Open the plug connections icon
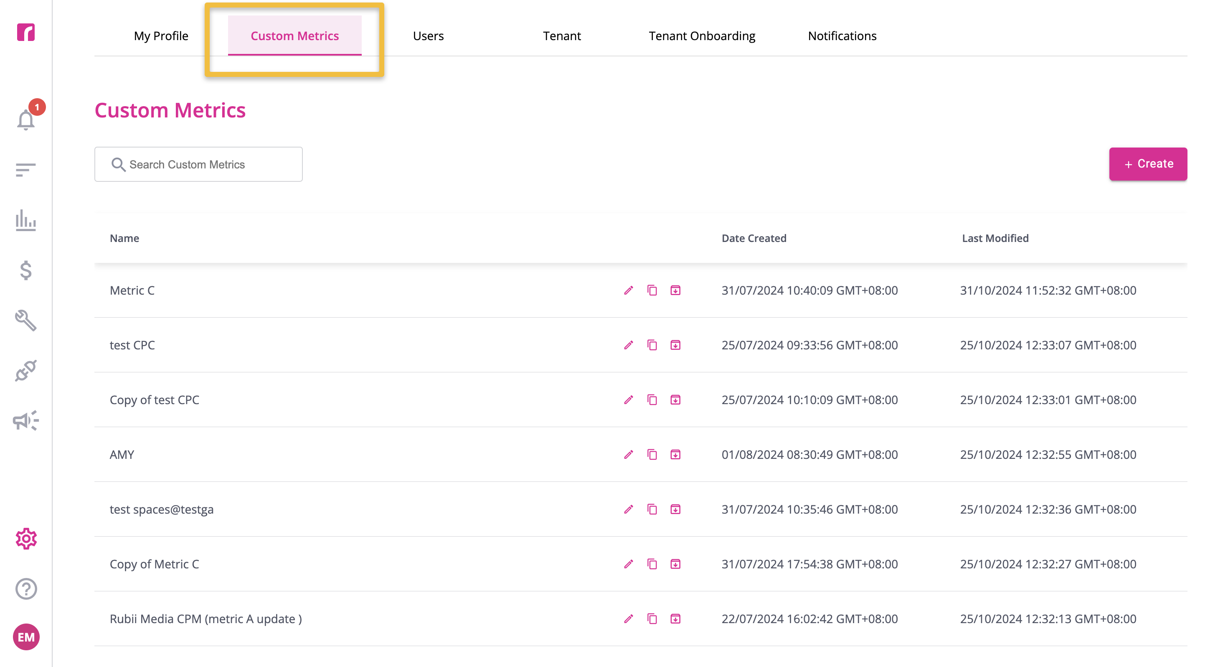This screenshot has width=1228, height=667. pyautogui.click(x=26, y=371)
